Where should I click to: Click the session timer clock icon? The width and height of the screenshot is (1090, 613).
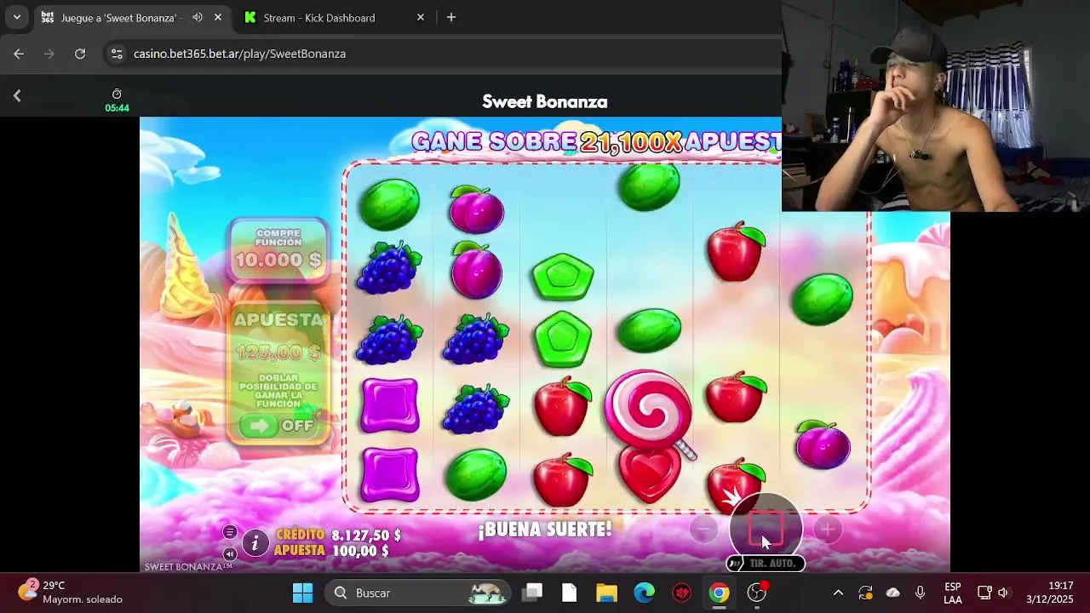[x=117, y=94]
